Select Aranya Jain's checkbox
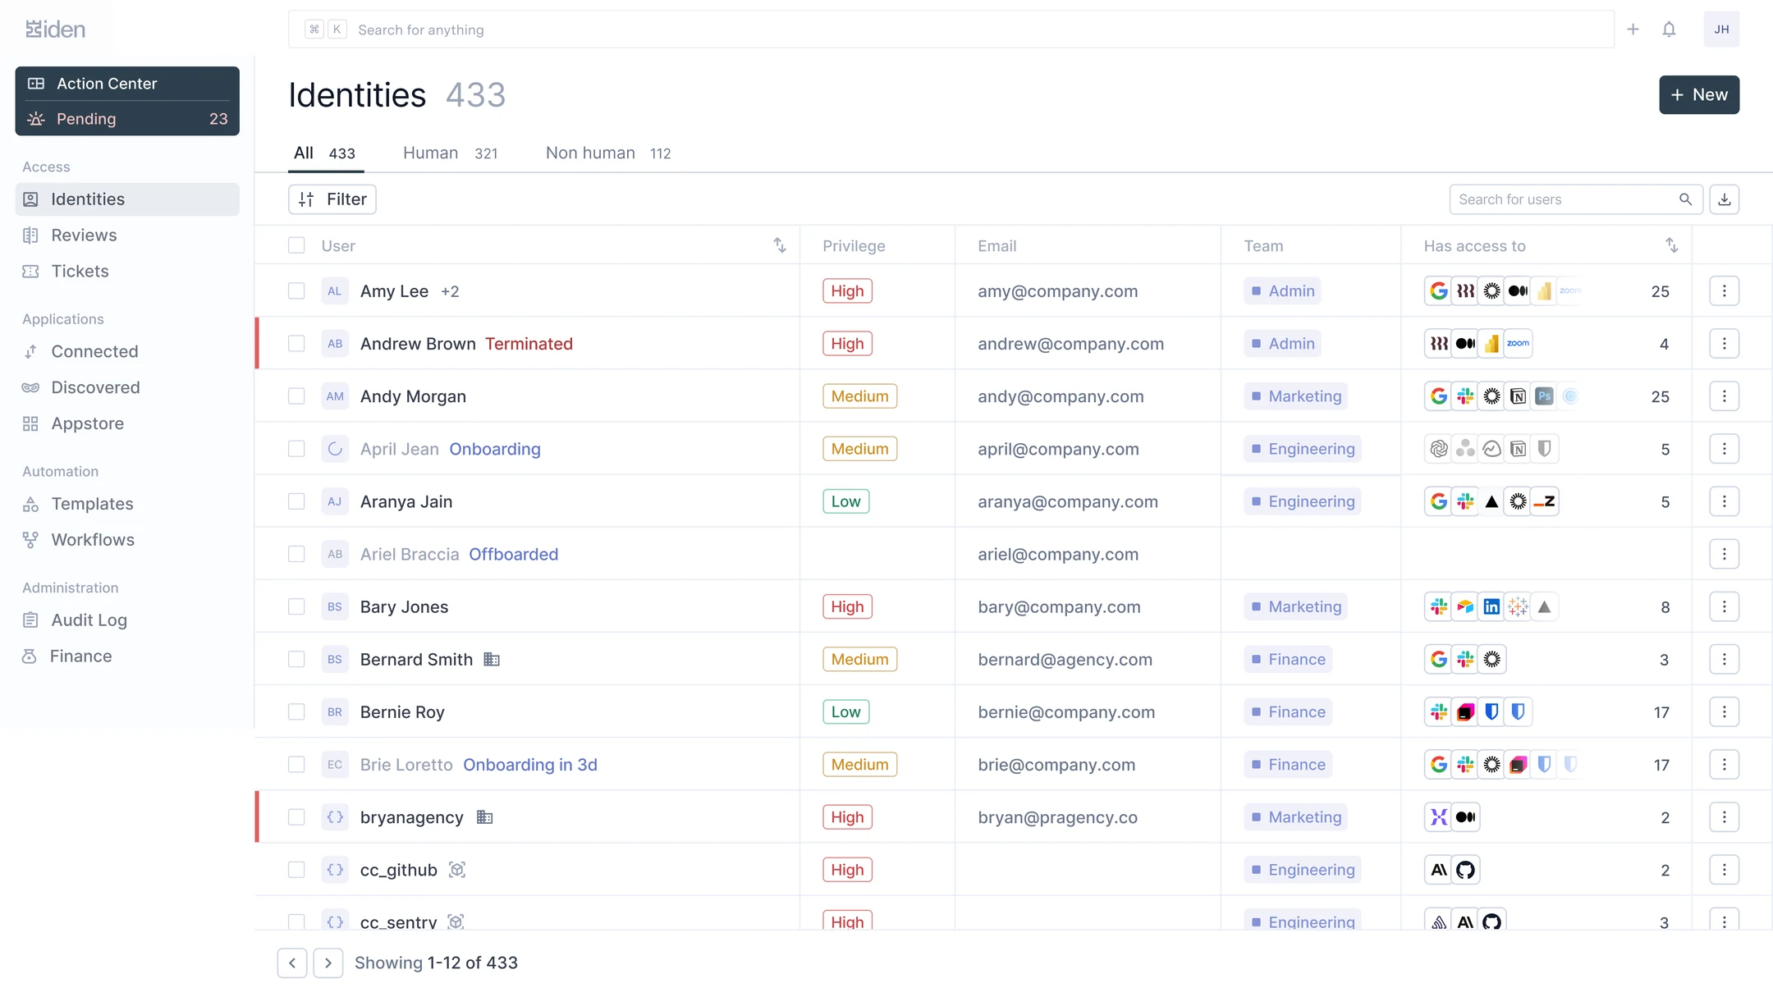1773x997 pixels. 296,501
